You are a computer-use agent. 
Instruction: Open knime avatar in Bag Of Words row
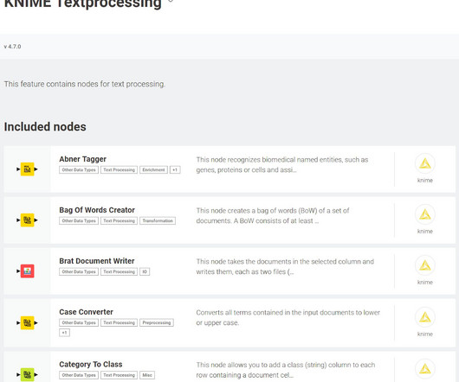pyautogui.click(x=424, y=214)
